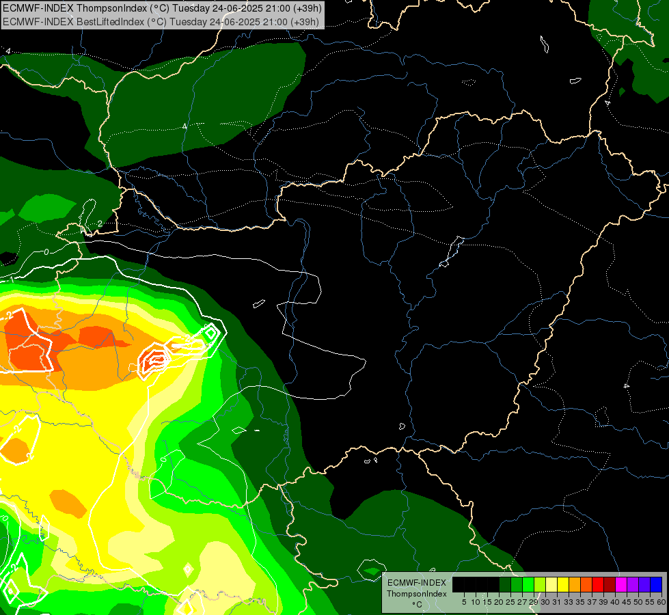669x615 pixels.
Task: Pick the legend scale value 37
Action: click(x=592, y=602)
